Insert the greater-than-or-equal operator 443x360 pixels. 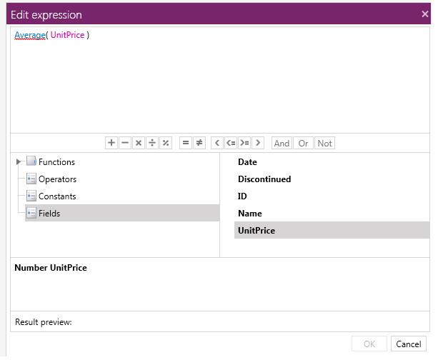(244, 143)
